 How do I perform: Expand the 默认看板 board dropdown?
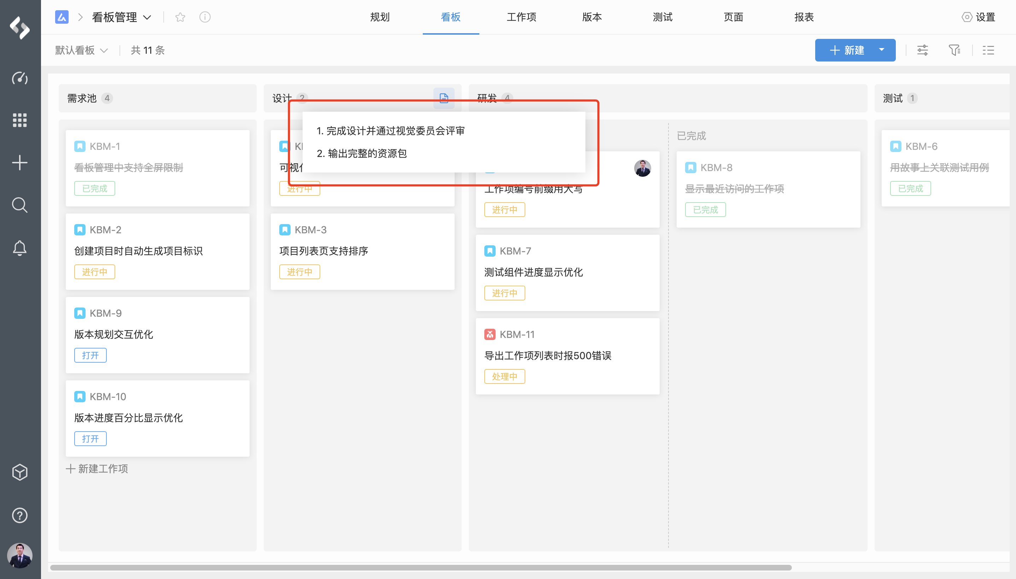click(x=82, y=50)
